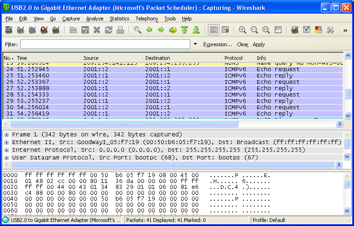Show more toolbar items chevron
Screen dimensions: 354x226
(345, 30)
